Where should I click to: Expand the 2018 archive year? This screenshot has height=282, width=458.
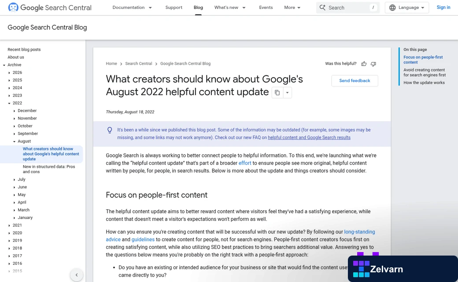point(9,248)
